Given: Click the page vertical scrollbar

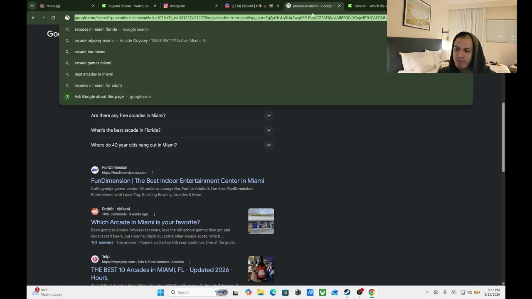Looking at the screenshot, I should click(x=503, y=137).
